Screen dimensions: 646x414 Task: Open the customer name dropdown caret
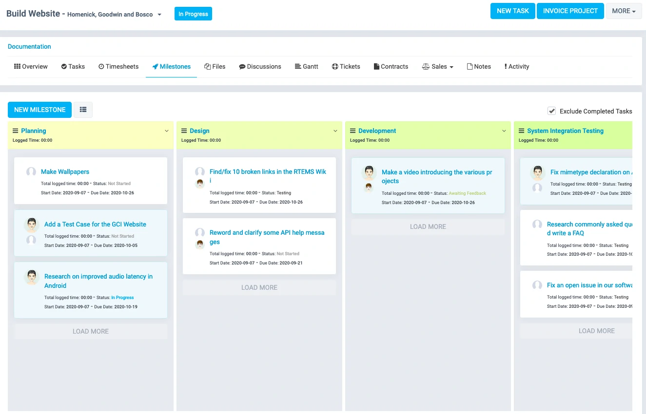click(x=159, y=15)
